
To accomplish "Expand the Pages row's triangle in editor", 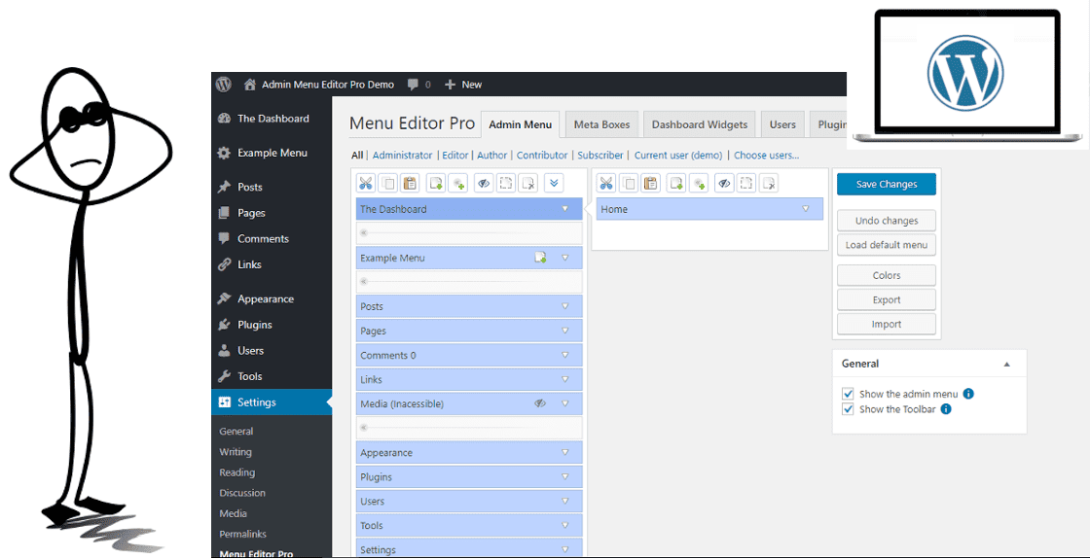I will [x=565, y=331].
